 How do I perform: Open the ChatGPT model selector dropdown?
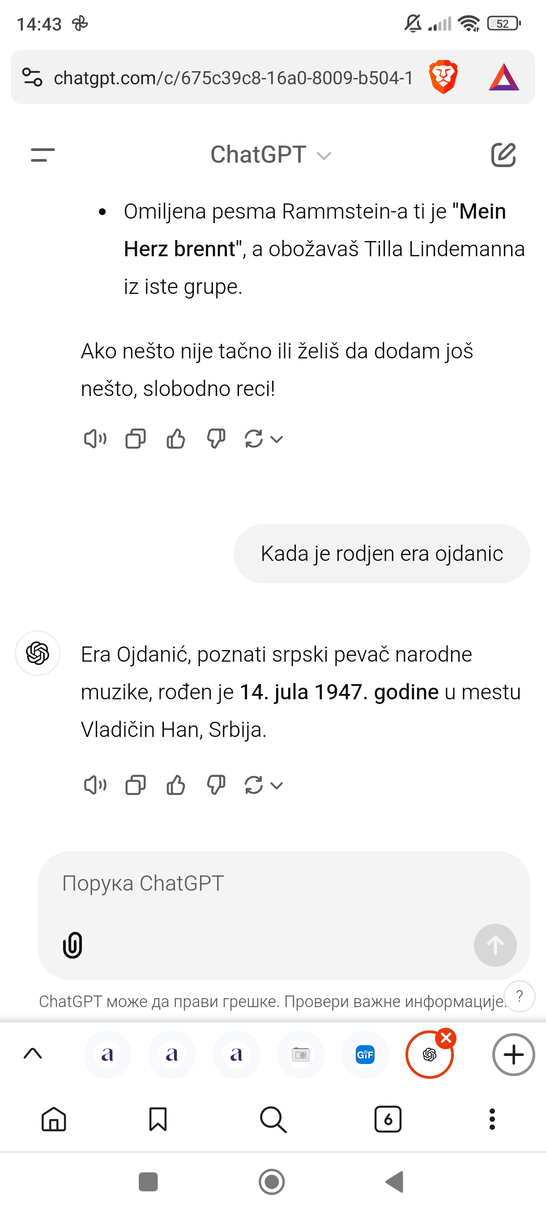click(x=271, y=155)
